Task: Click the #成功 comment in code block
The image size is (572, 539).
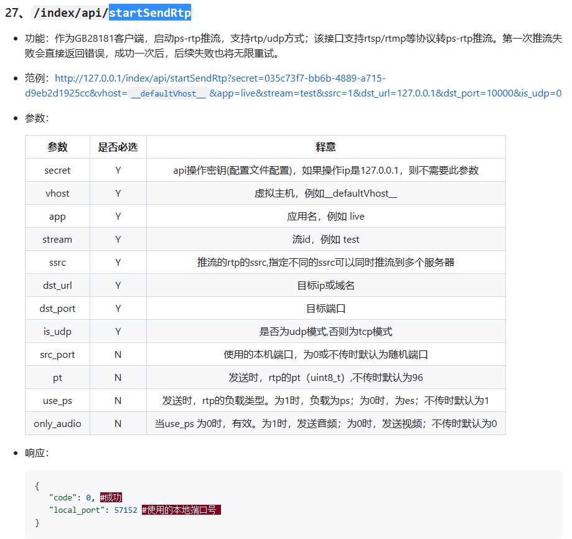Action: 111,497
